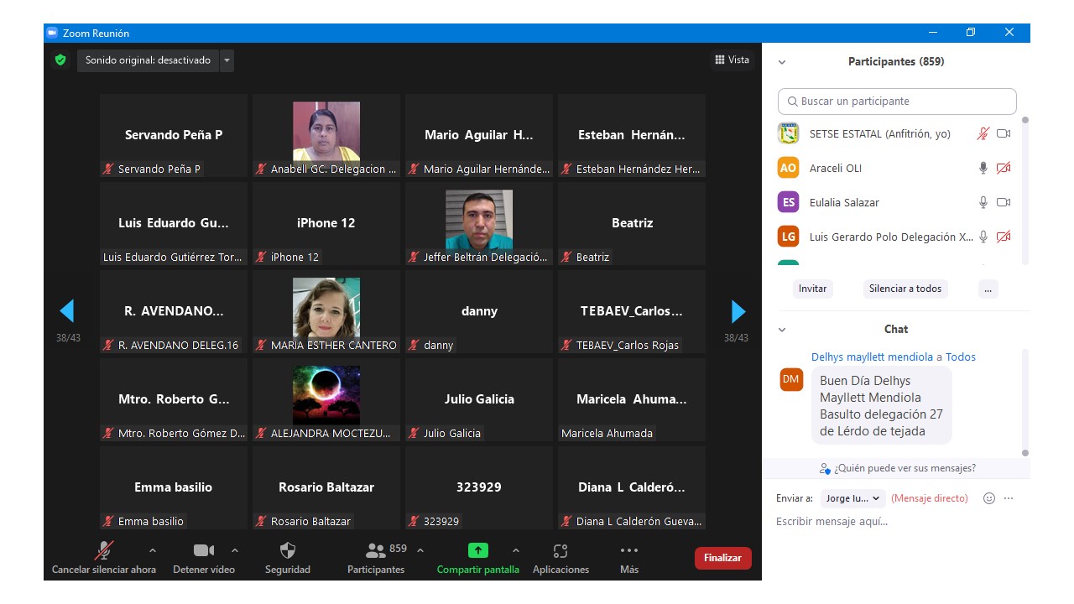Click Luis Gerardo Polo's microphone icon
The height and width of the screenshot is (604, 1074).
click(x=983, y=237)
